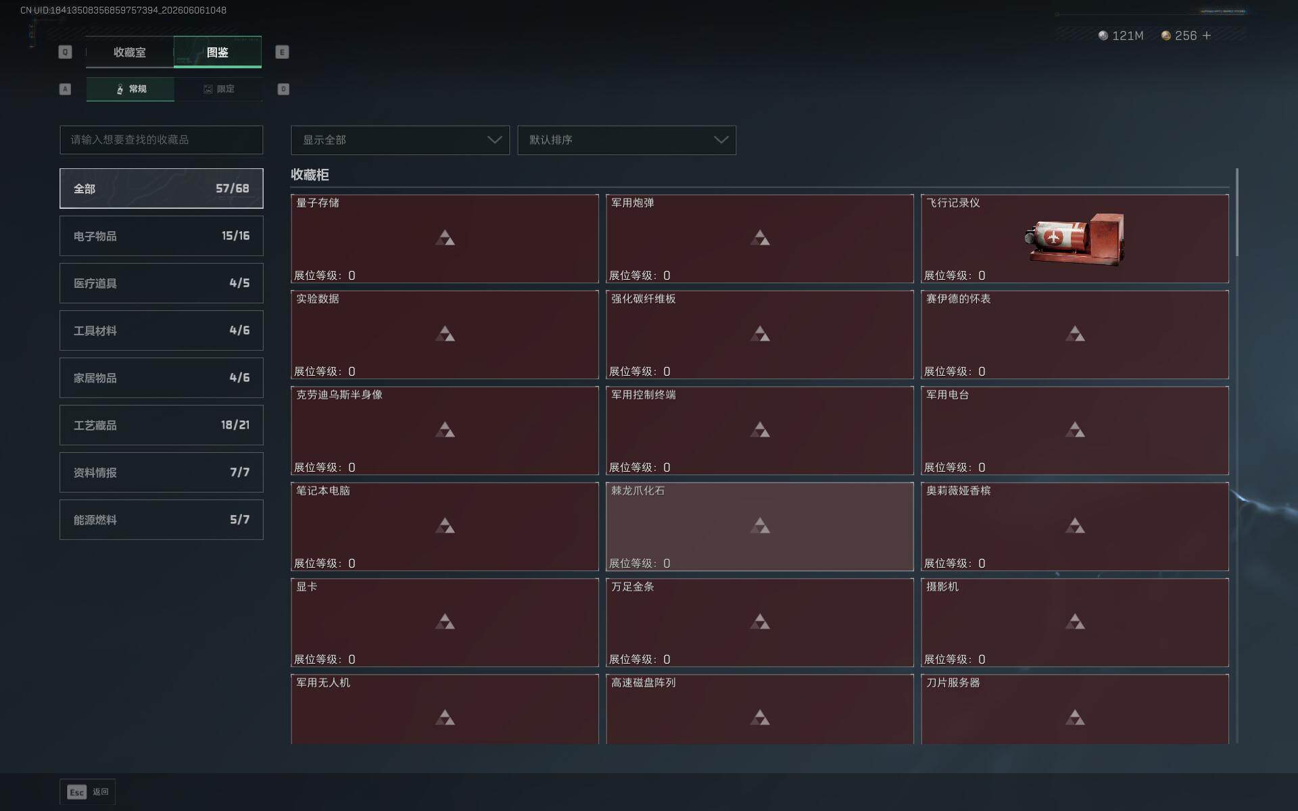1298x811 pixels.
Task: Click the 笔记本电脑 card placeholder icon
Action: [445, 525]
